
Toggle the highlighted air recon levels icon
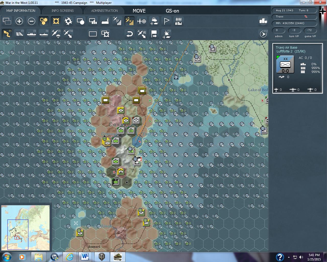click(130, 21)
